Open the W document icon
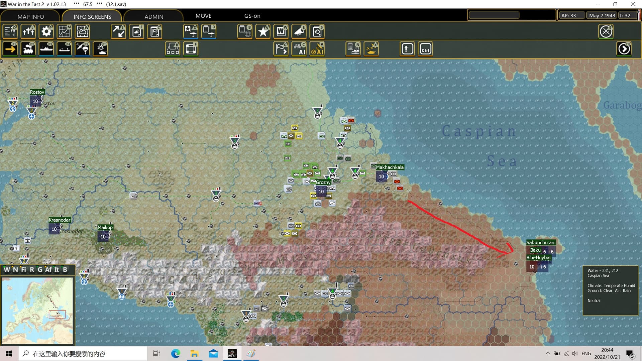 click(281, 31)
